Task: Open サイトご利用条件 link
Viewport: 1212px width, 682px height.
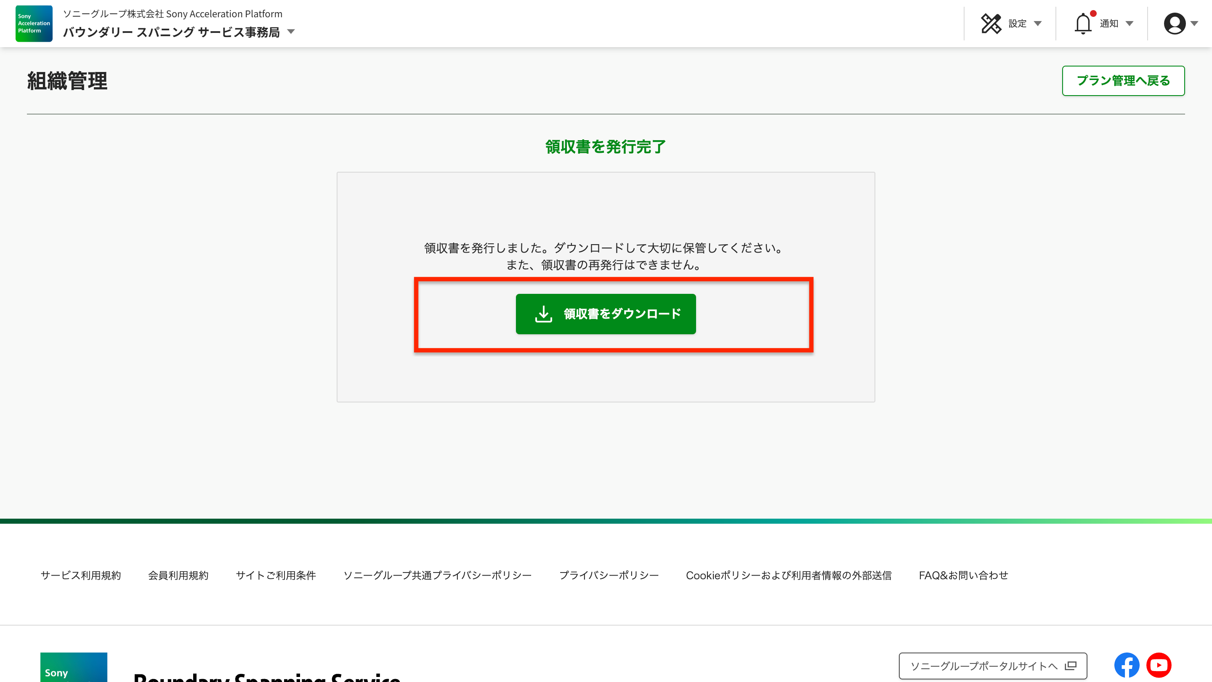Action: tap(276, 575)
